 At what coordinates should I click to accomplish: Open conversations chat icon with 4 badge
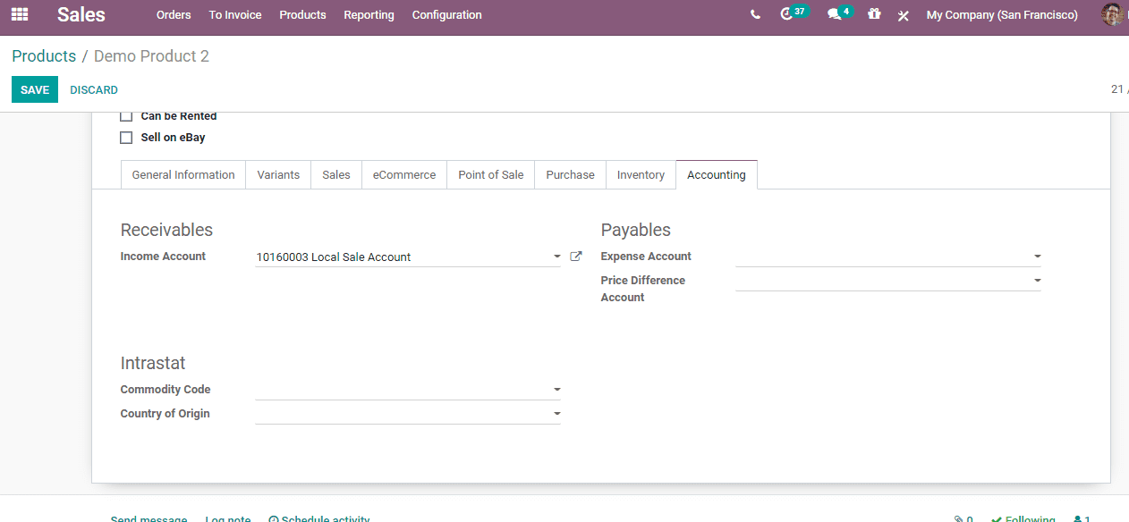point(840,13)
